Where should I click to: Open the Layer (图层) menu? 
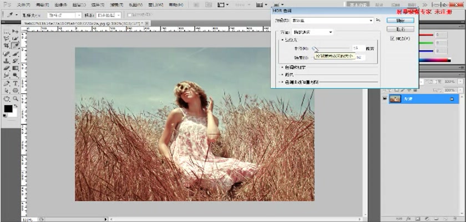[79, 5]
